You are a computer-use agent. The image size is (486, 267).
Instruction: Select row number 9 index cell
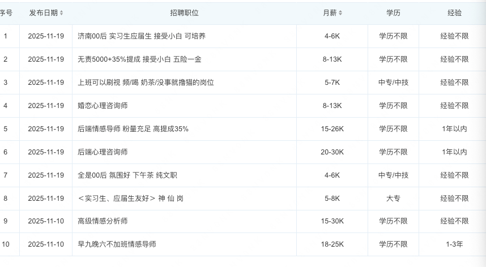coord(6,221)
